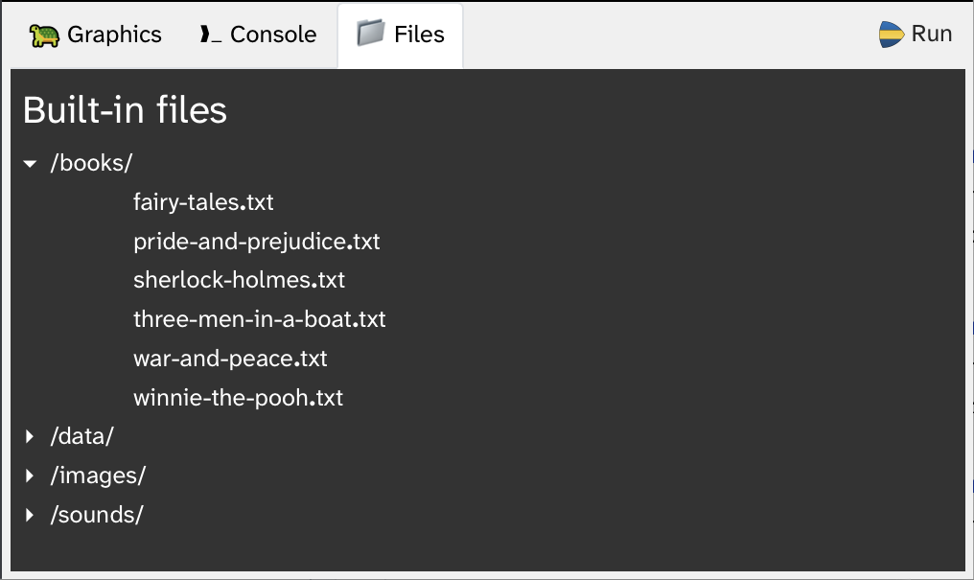Click the turtle icon on Graphics tab
This screenshot has height=580, width=974.
(44, 36)
